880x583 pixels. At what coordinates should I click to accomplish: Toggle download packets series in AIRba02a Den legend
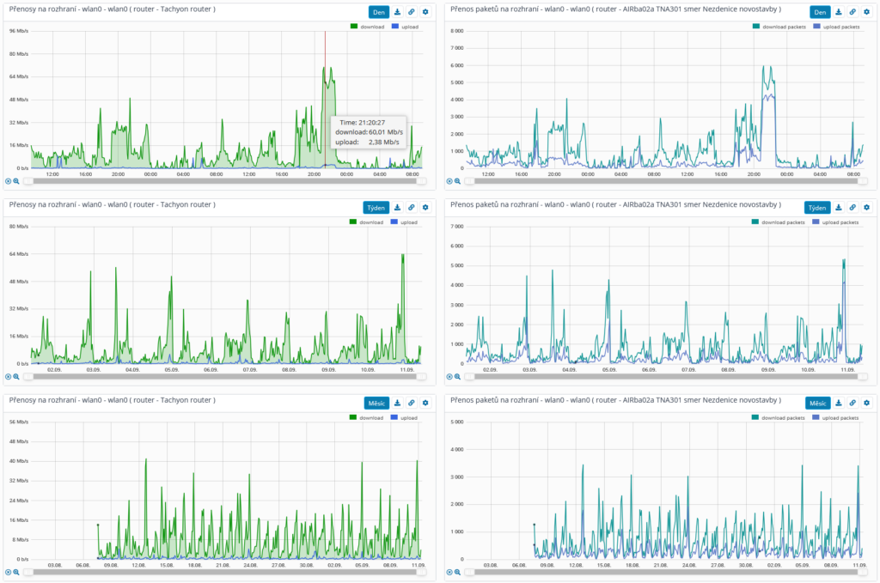(779, 27)
